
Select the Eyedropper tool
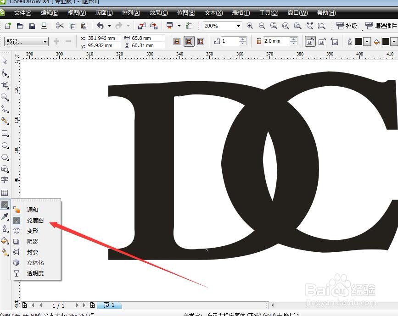coord(5,216)
